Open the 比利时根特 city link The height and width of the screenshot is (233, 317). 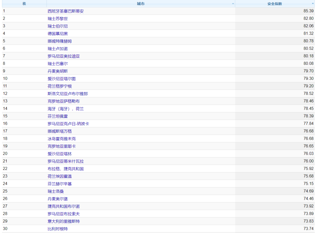[x=58, y=229]
